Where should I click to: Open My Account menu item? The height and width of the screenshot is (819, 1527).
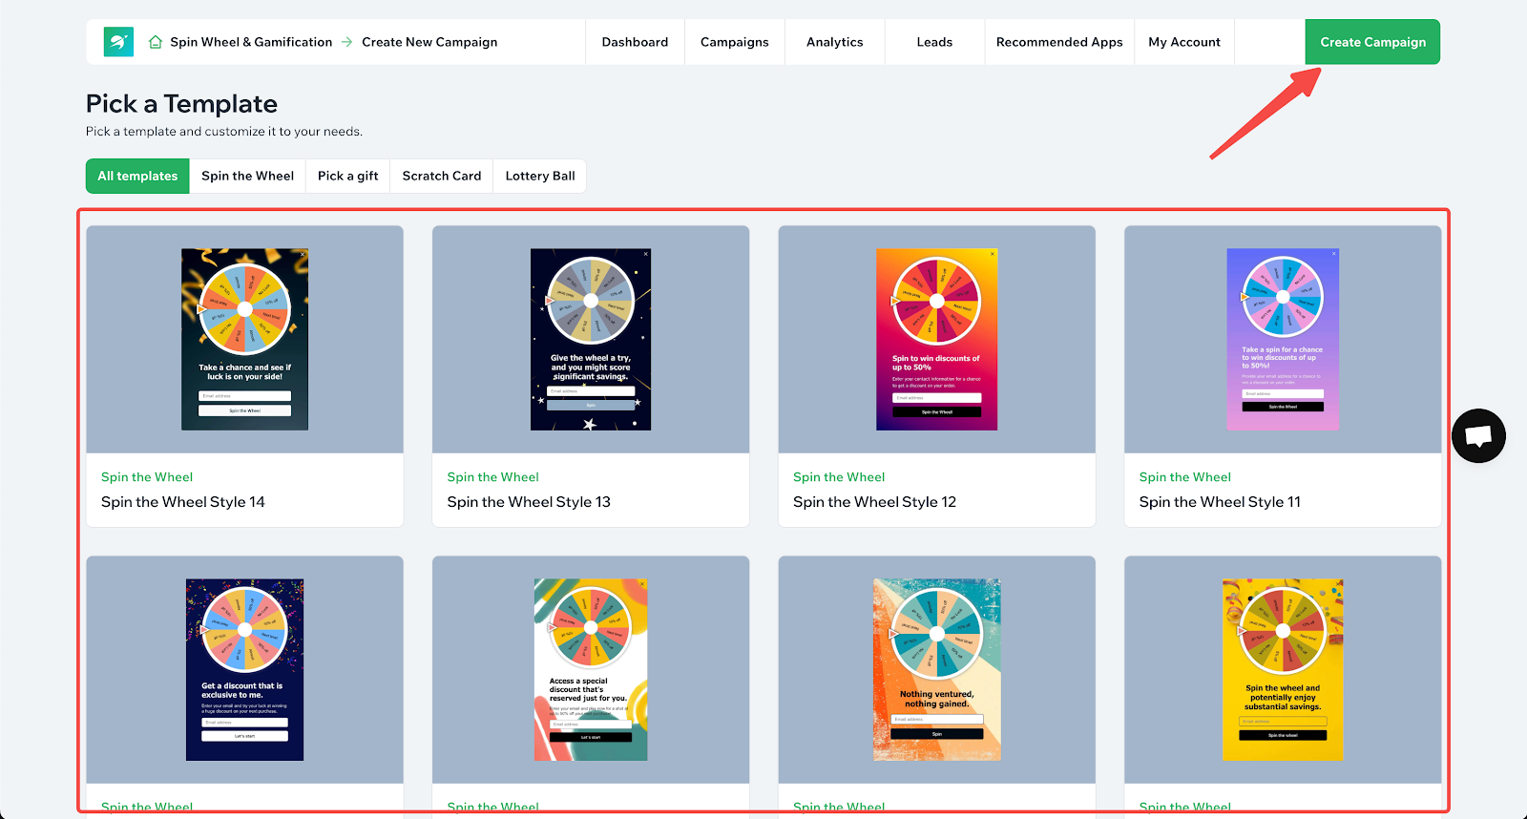point(1184,42)
